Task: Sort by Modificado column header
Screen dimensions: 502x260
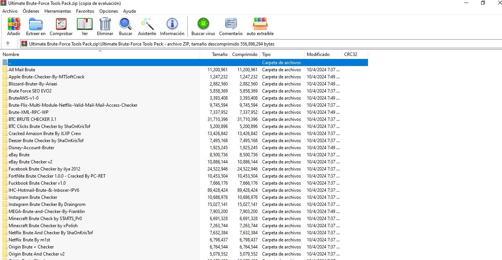Action: [318, 54]
